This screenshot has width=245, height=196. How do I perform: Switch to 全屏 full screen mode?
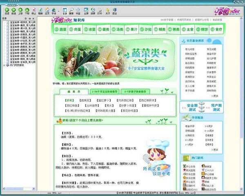click(x=86, y=11)
